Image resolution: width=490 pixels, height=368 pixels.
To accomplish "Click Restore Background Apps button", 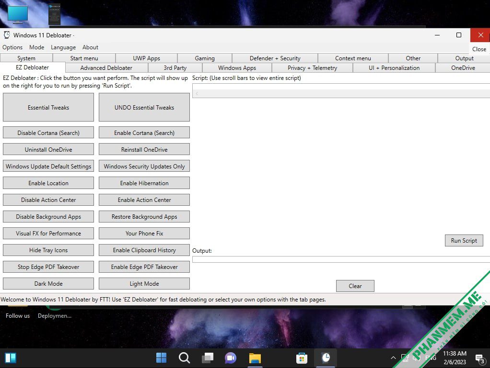I will coord(144,216).
